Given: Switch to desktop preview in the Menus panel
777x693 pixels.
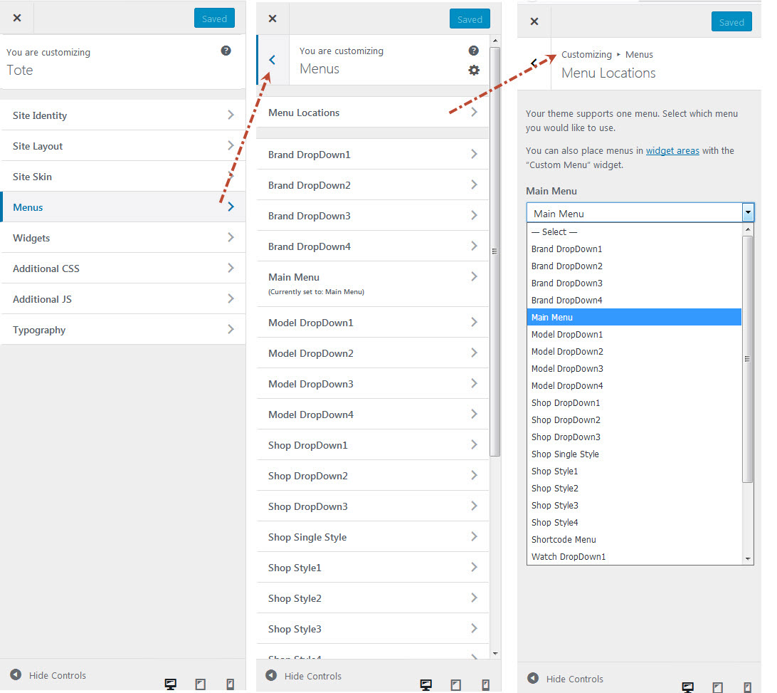Looking at the screenshot, I should point(425,685).
